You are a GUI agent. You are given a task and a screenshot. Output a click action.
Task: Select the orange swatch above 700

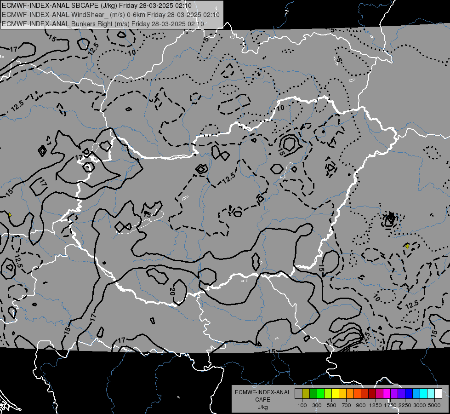tap(350, 393)
